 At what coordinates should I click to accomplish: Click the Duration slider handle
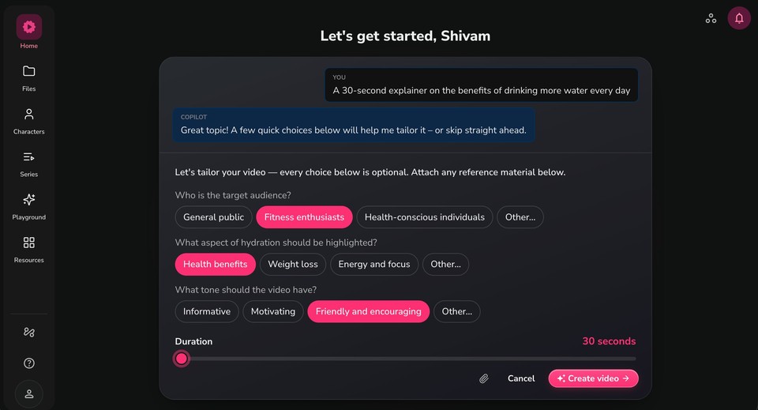[182, 359]
